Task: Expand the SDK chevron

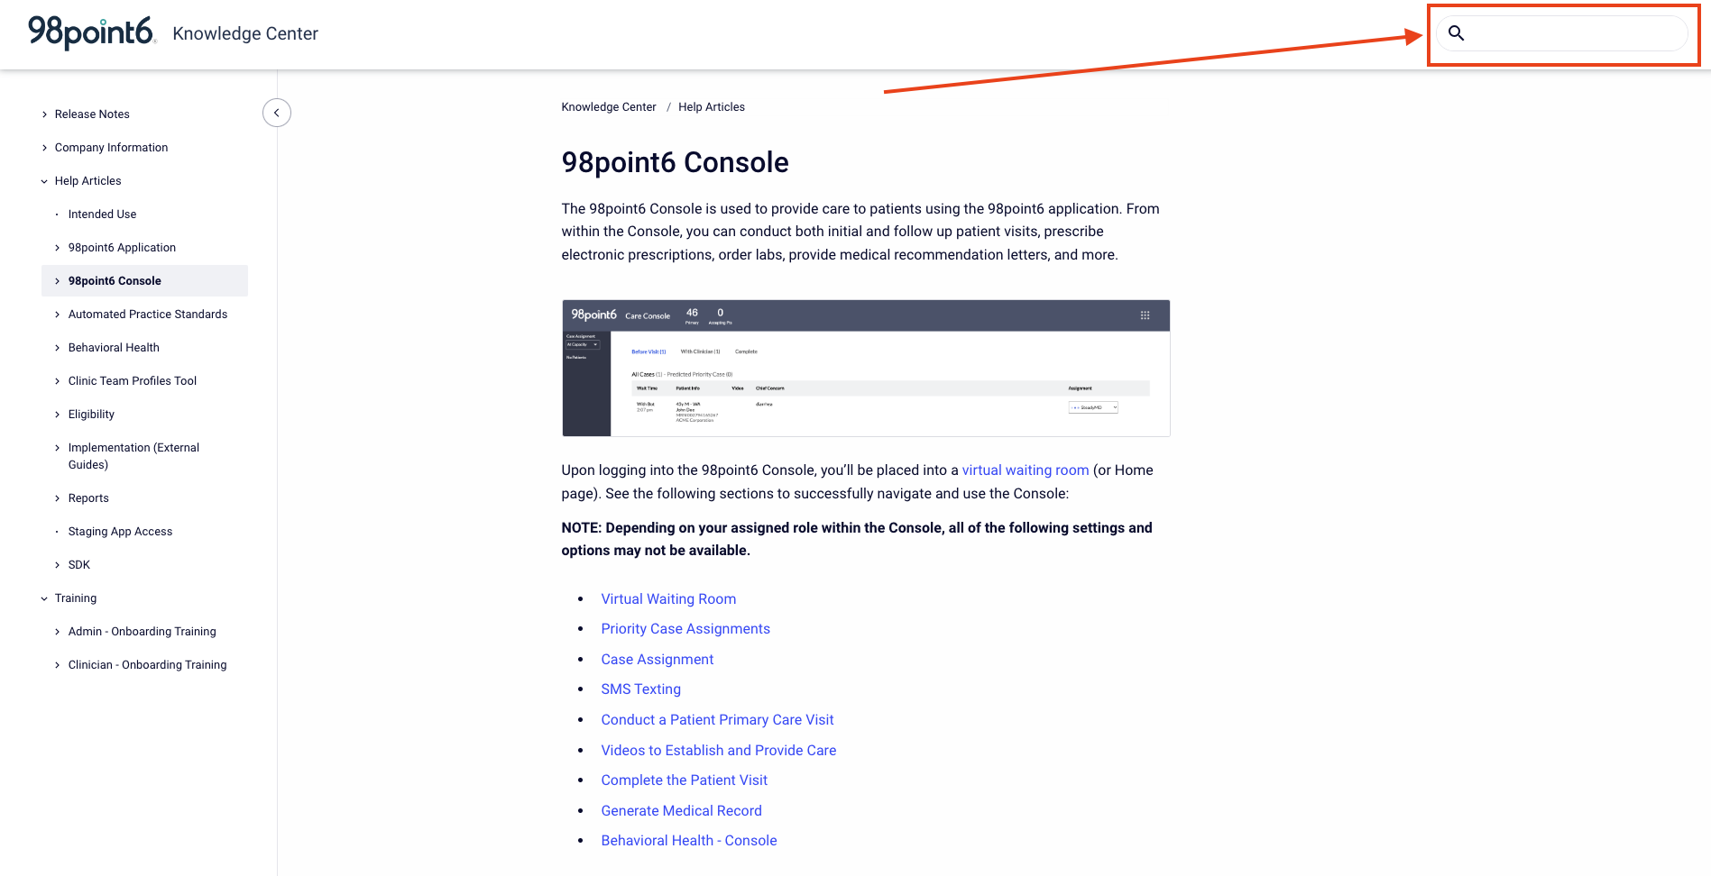Action: click(58, 565)
